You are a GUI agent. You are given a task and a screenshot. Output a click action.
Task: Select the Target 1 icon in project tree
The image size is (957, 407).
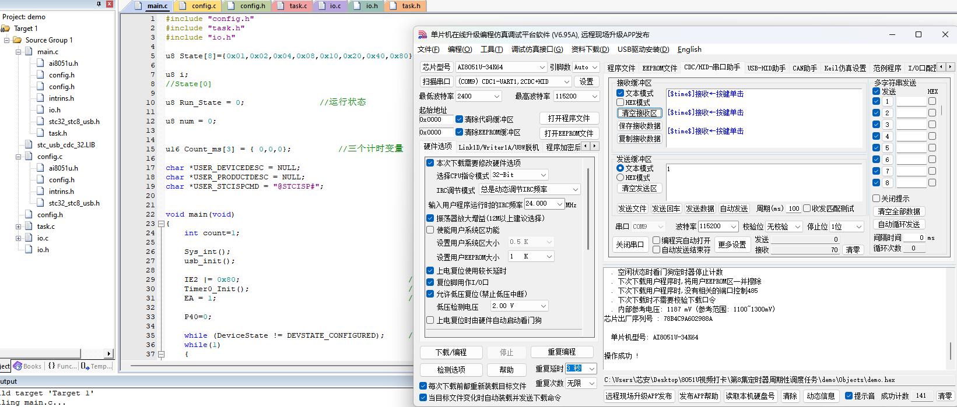(x=6, y=29)
